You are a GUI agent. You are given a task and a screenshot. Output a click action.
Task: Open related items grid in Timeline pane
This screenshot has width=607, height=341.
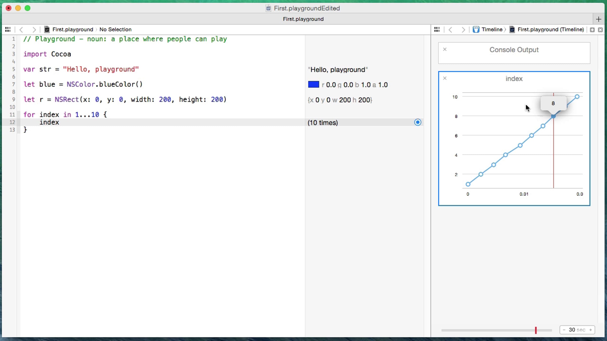437,30
